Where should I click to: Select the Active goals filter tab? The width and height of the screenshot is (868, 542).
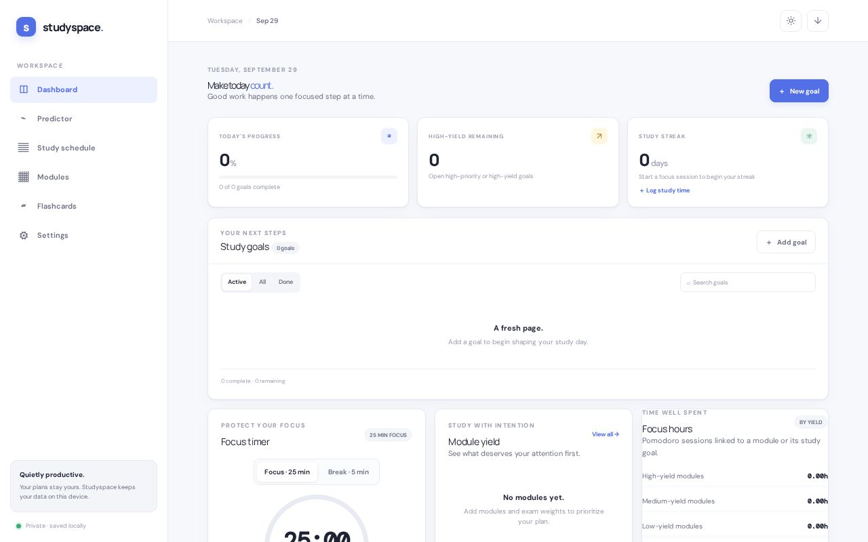(x=237, y=282)
